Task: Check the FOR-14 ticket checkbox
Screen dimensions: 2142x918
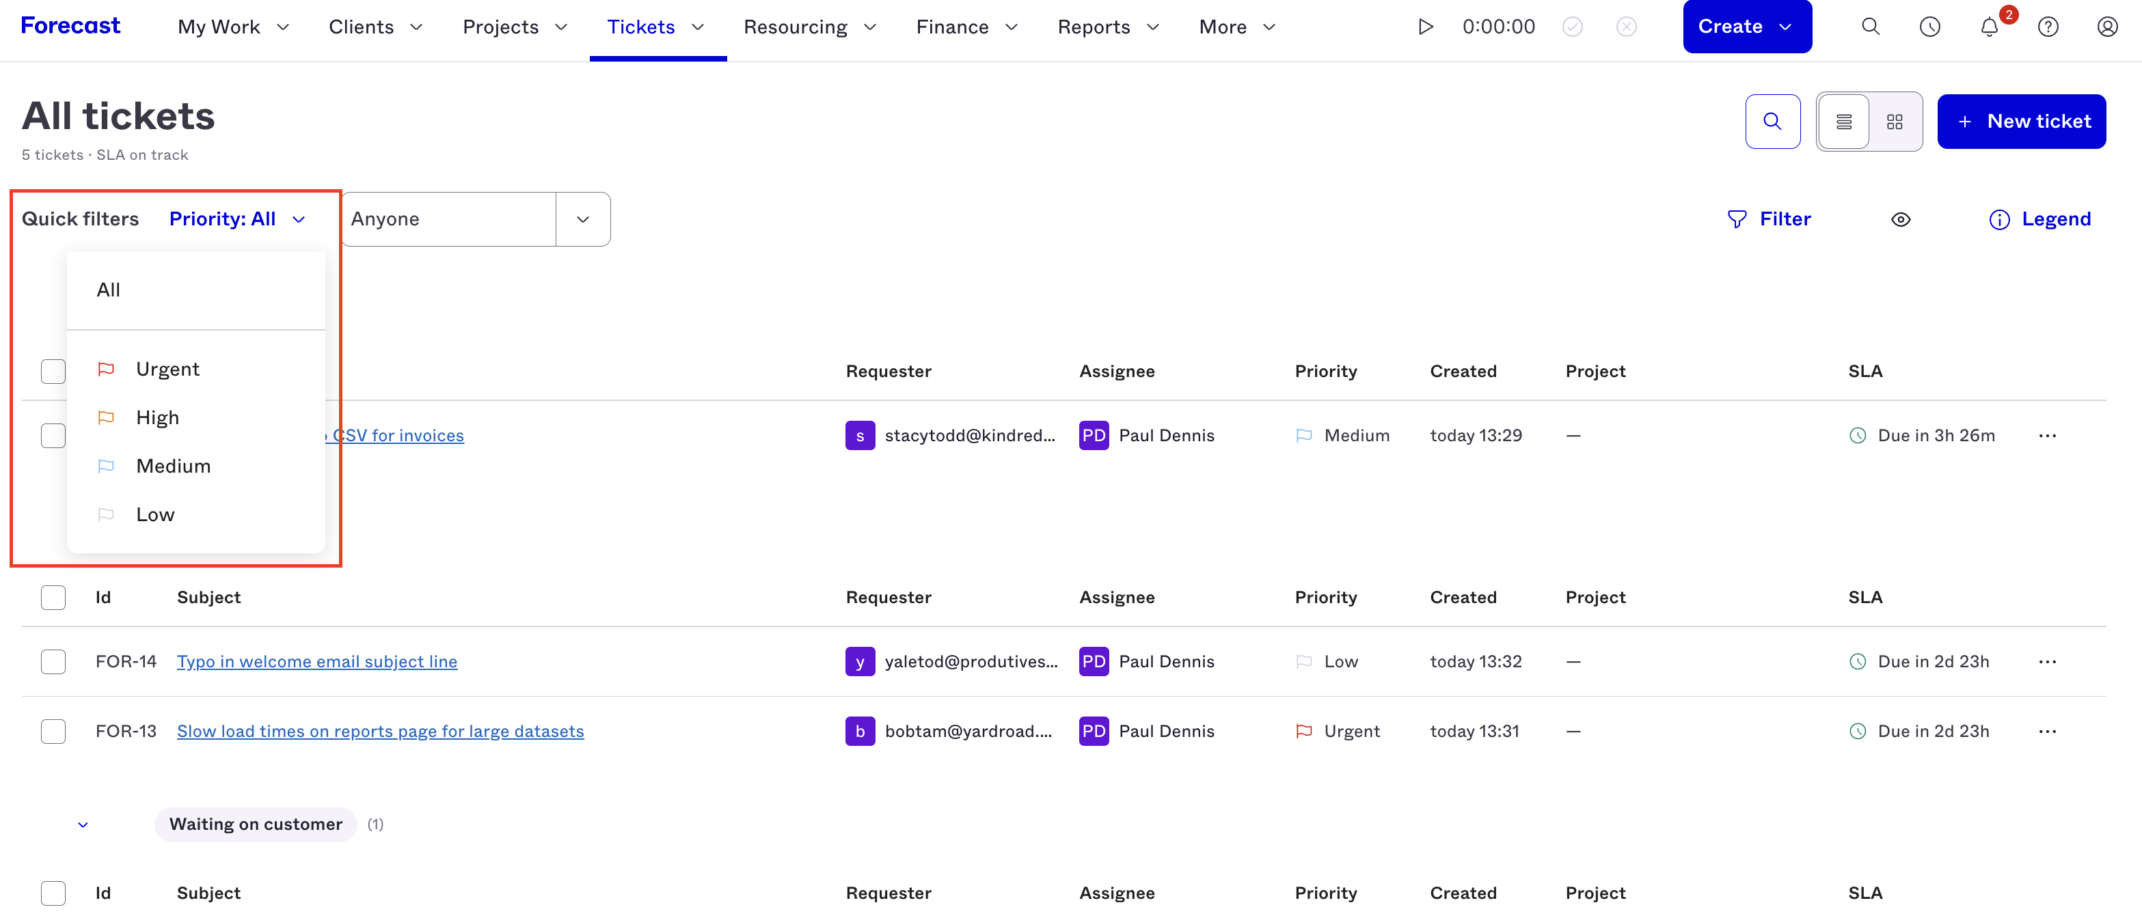Action: tap(53, 662)
